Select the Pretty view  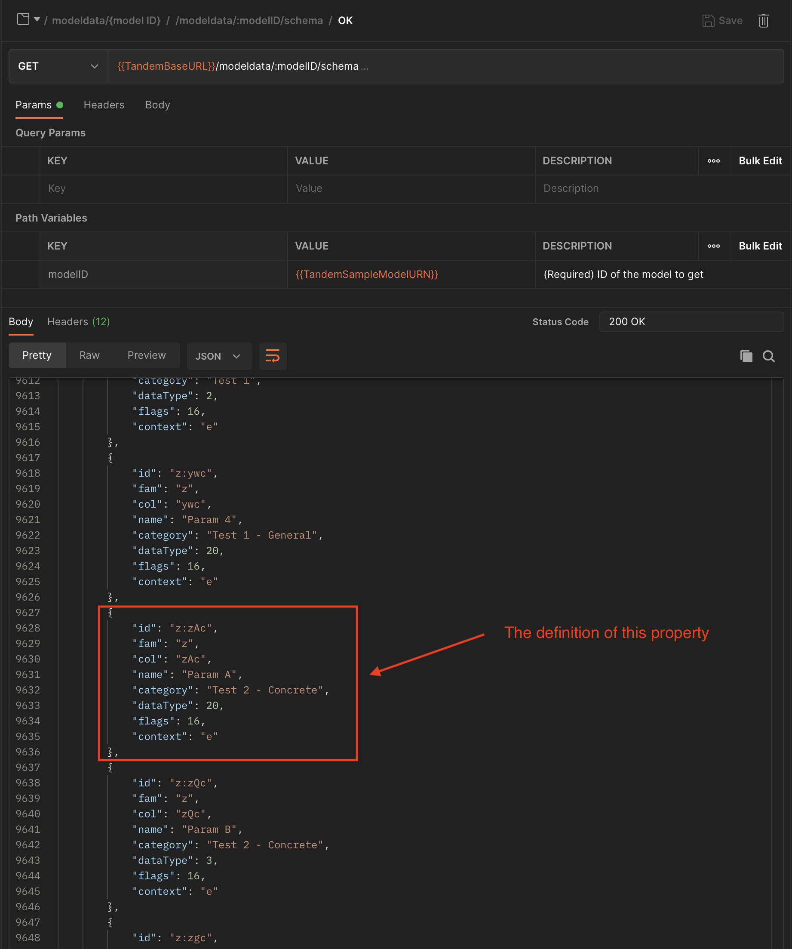click(x=37, y=355)
